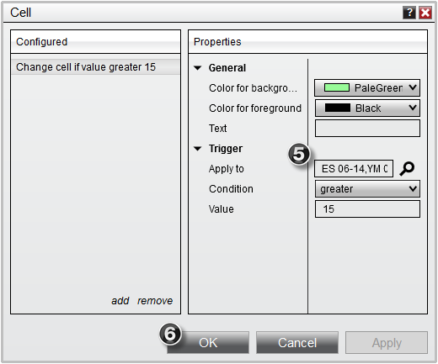Screen dimensions: 438x364
Task: Open the Condition dropdown showing greater
Action: (x=367, y=189)
